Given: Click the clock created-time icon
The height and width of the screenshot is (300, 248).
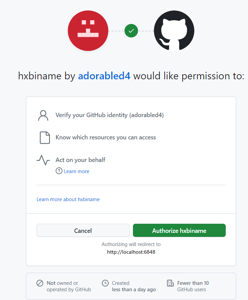Looking at the screenshot, I should 105,283.
